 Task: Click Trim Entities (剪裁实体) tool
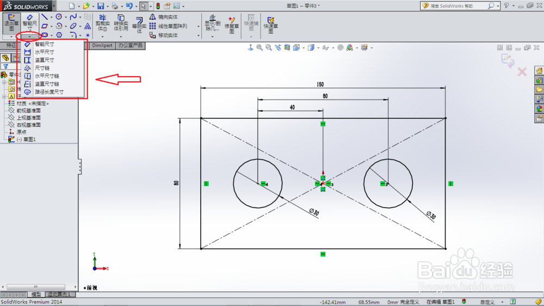(102, 23)
